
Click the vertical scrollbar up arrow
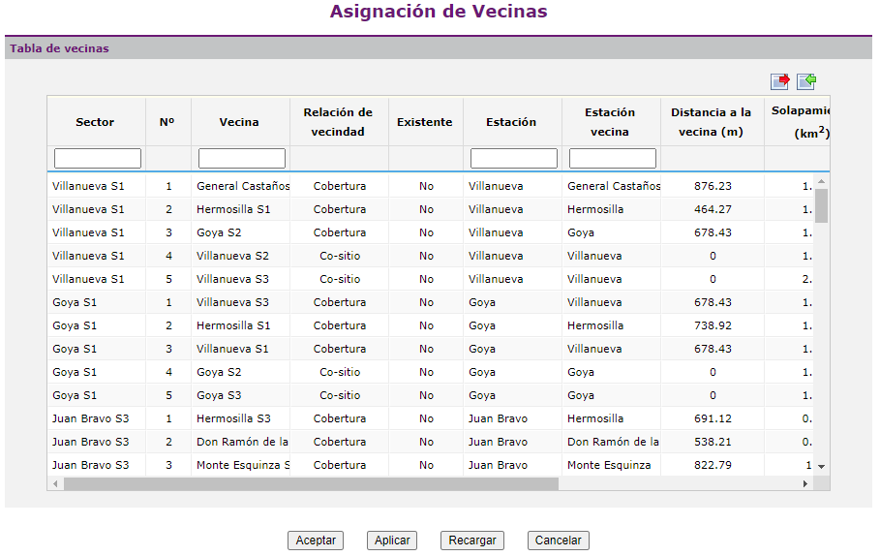click(x=821, y=181)
